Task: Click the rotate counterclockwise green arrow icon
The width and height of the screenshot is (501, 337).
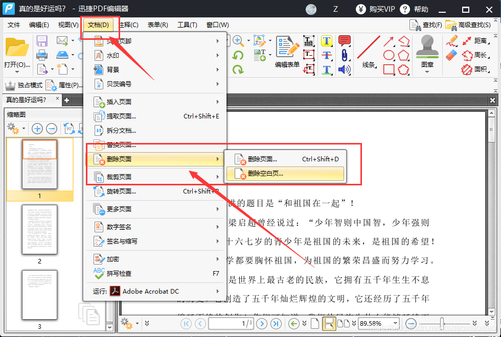Action: pyautogui.click(x=238, y=55)
